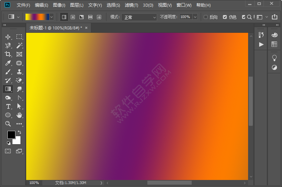Image resolution: width=282 pixels, height=187 pixels.
Task: Open the Edit Toolbar three-dots menu
Action: point(19,124)
